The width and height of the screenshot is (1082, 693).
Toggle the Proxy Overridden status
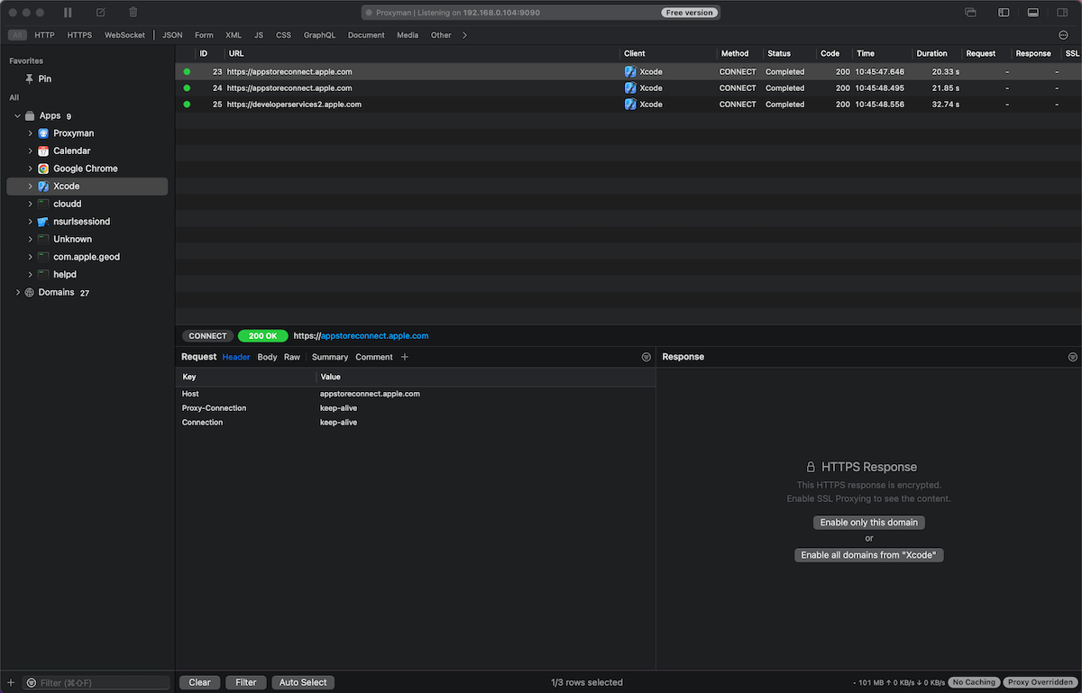click(1041, 682)
